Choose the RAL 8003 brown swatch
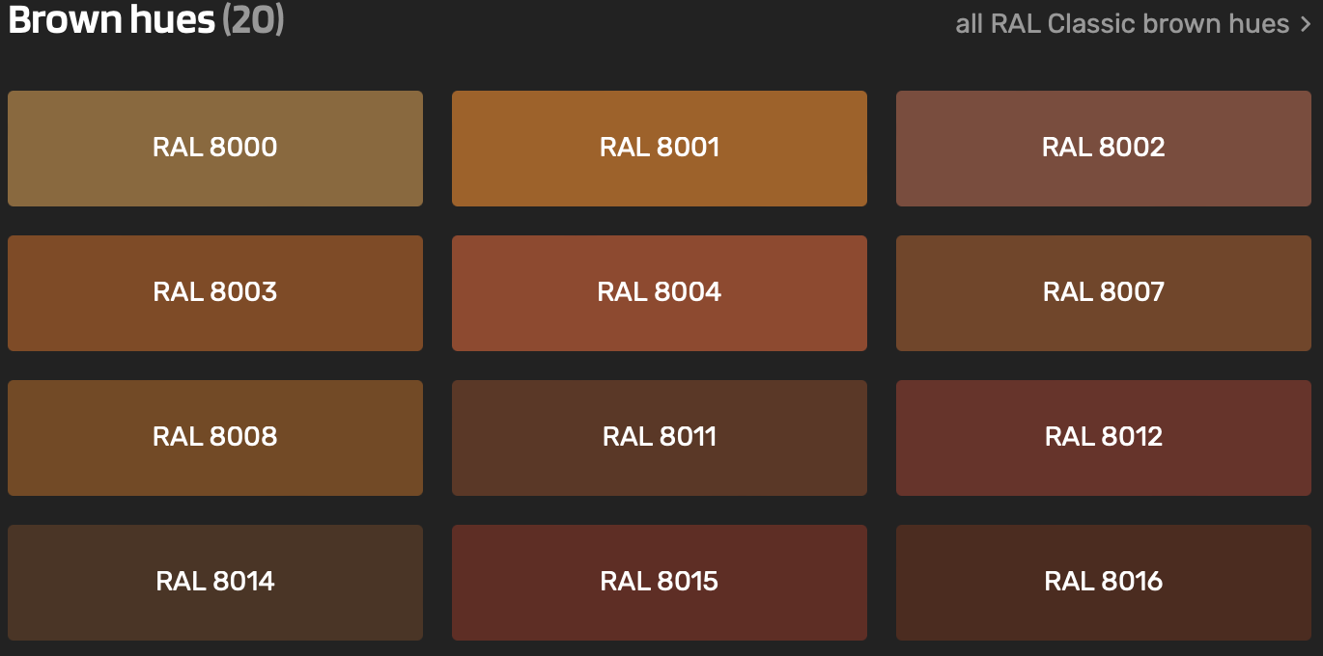 [x=214, y=293]
